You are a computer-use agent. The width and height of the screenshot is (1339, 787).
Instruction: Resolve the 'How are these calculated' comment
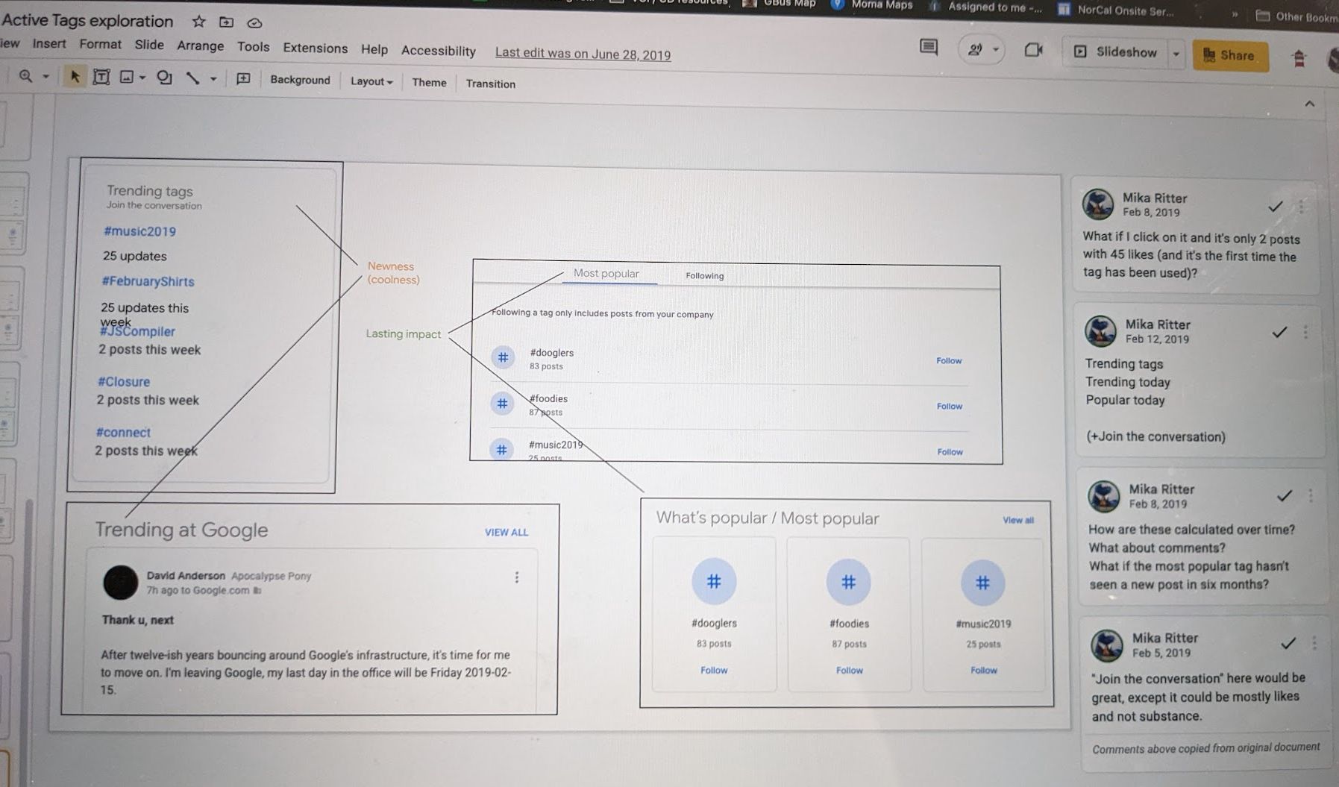click(x=1285, y=495)
